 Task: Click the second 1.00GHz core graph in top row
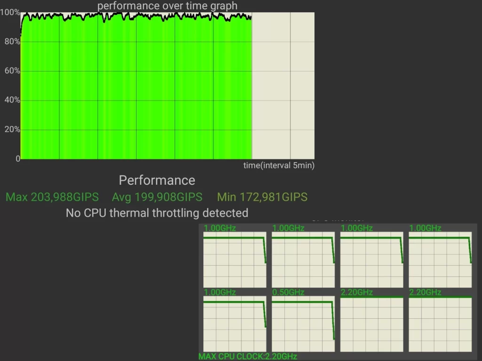[x=303, y=259]
